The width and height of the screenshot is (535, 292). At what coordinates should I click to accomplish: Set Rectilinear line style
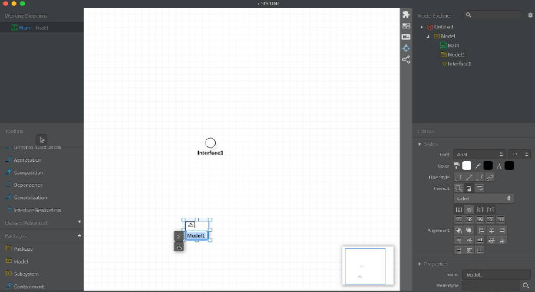click(x=459, y=177)
